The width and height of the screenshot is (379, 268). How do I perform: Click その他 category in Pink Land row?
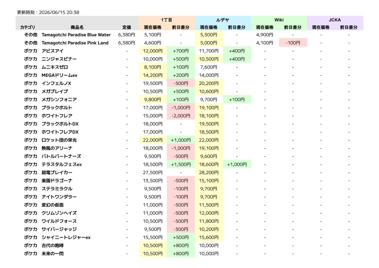click(31, 43)
